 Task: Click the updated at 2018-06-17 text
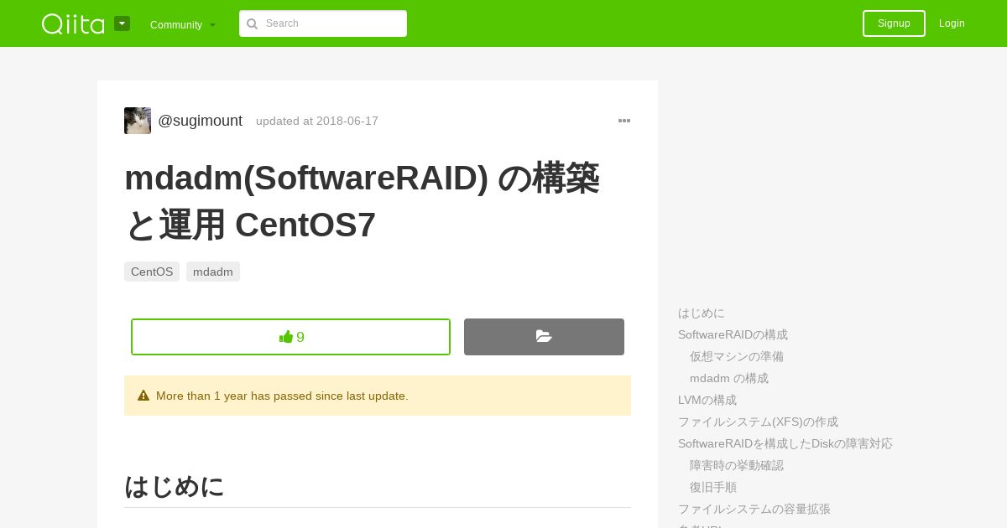point(317,121)
